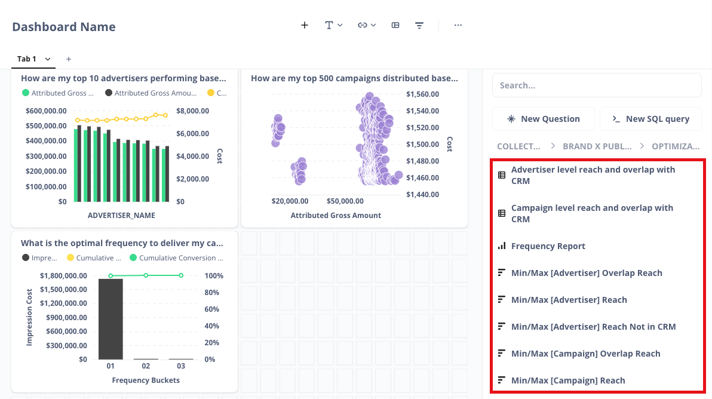Screen dimensions: 712x399
Task: Add a new tab with the plus icon
Action: pyautogui.click(x=69, y=59)
